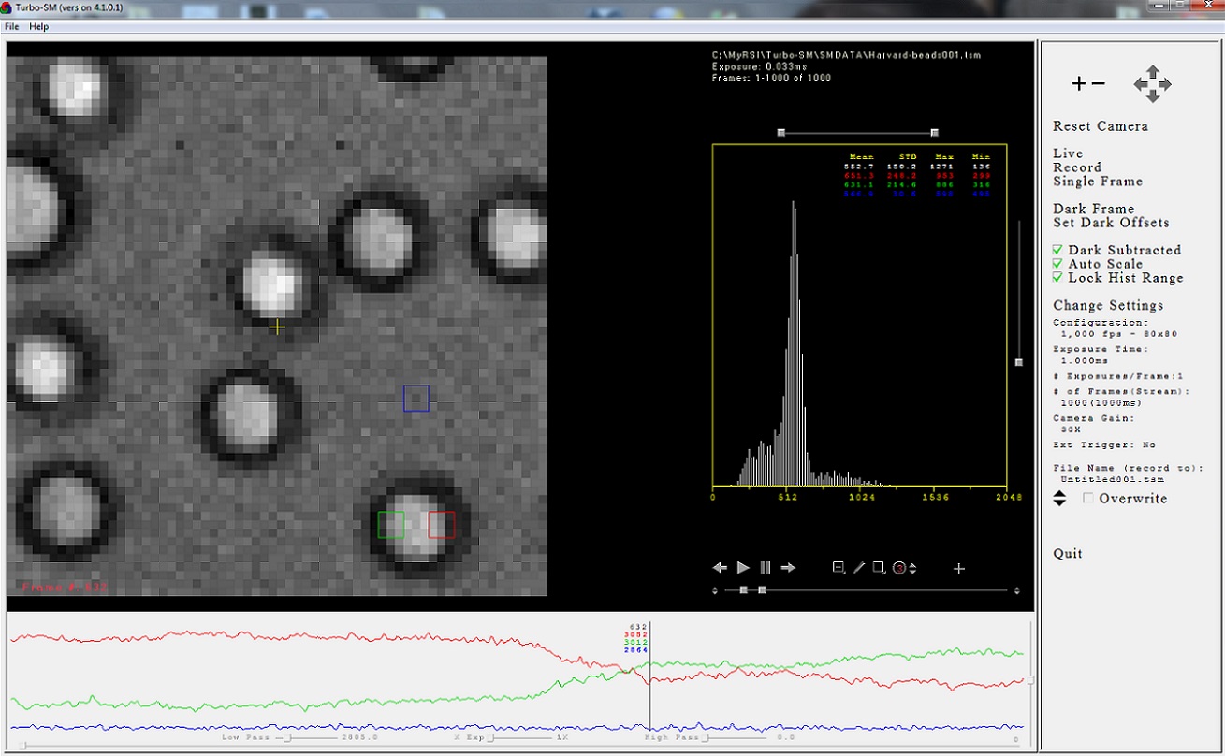Open the File menu
Image resolution: width=1225 pixels, height=756 pixels.
click(x=11, y=27)
